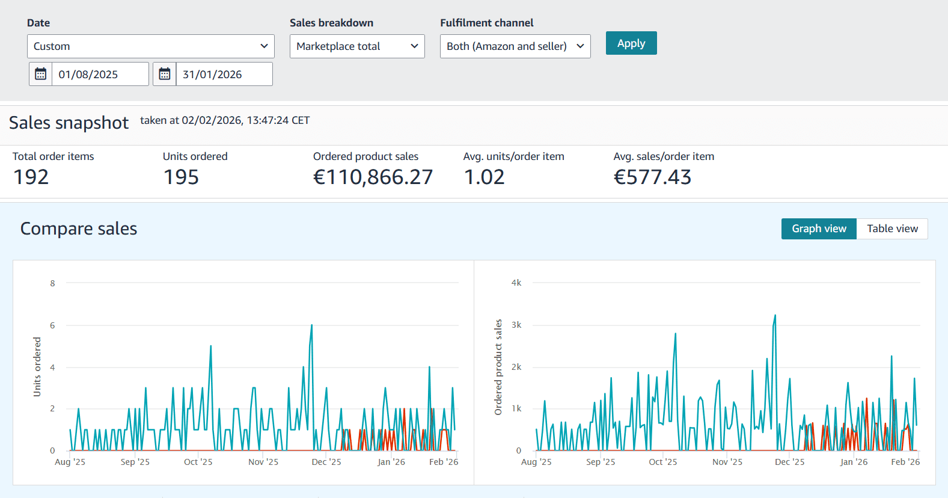The width and height of the screenshot is (948, 498).
Task: Click the Units ordered value 195
Action: coord(181,177)
